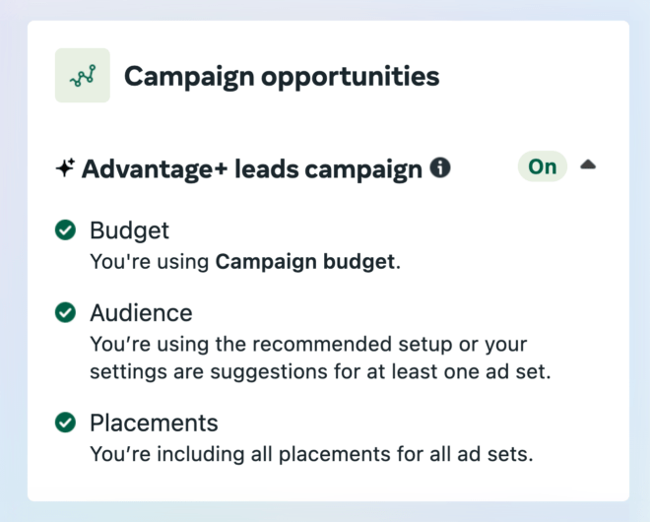650x522 pixels.
Task: Click the all placements description text
Action: click(311, 454)
